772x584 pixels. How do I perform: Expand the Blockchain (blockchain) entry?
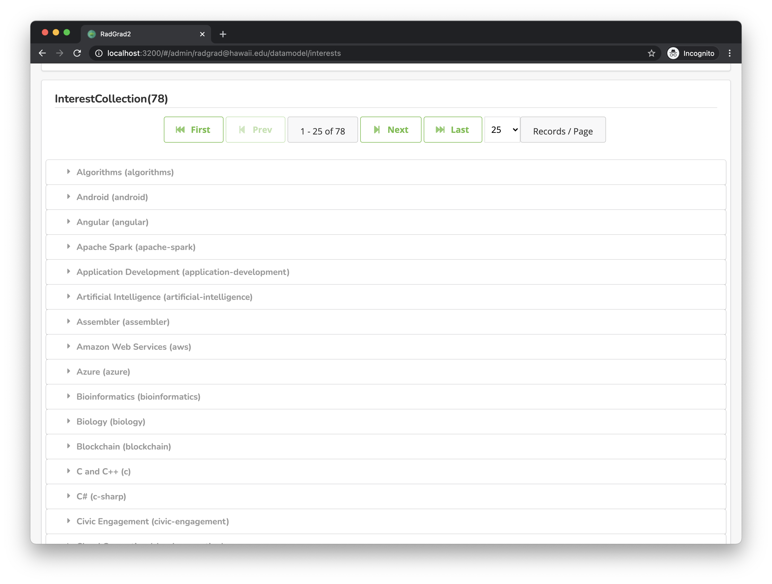(x=386, y=447)
